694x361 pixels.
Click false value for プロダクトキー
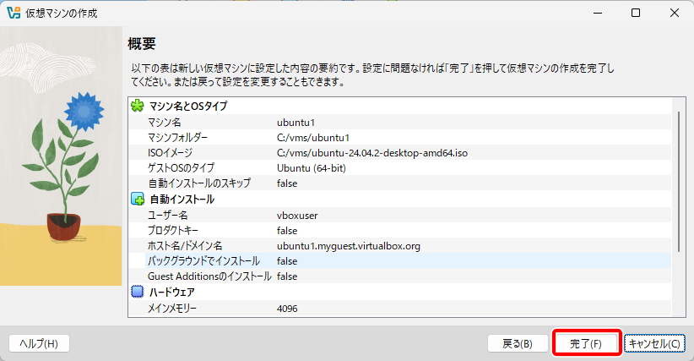point(287,231)
